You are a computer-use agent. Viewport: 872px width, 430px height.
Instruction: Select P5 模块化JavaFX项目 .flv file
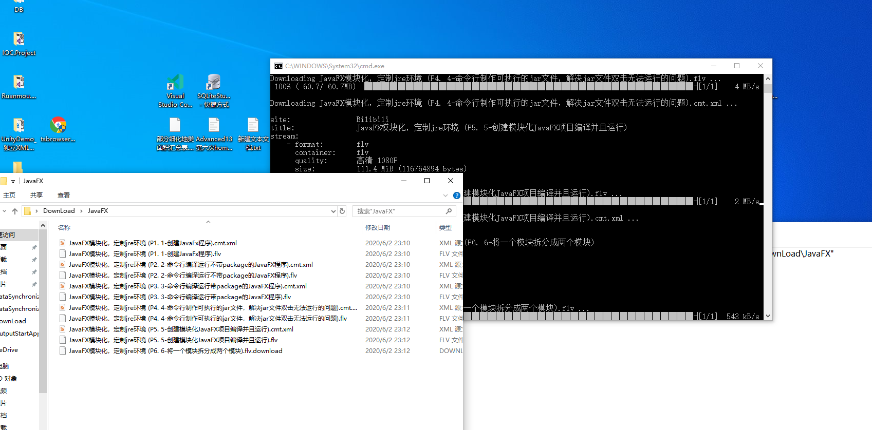coord(173,340)
